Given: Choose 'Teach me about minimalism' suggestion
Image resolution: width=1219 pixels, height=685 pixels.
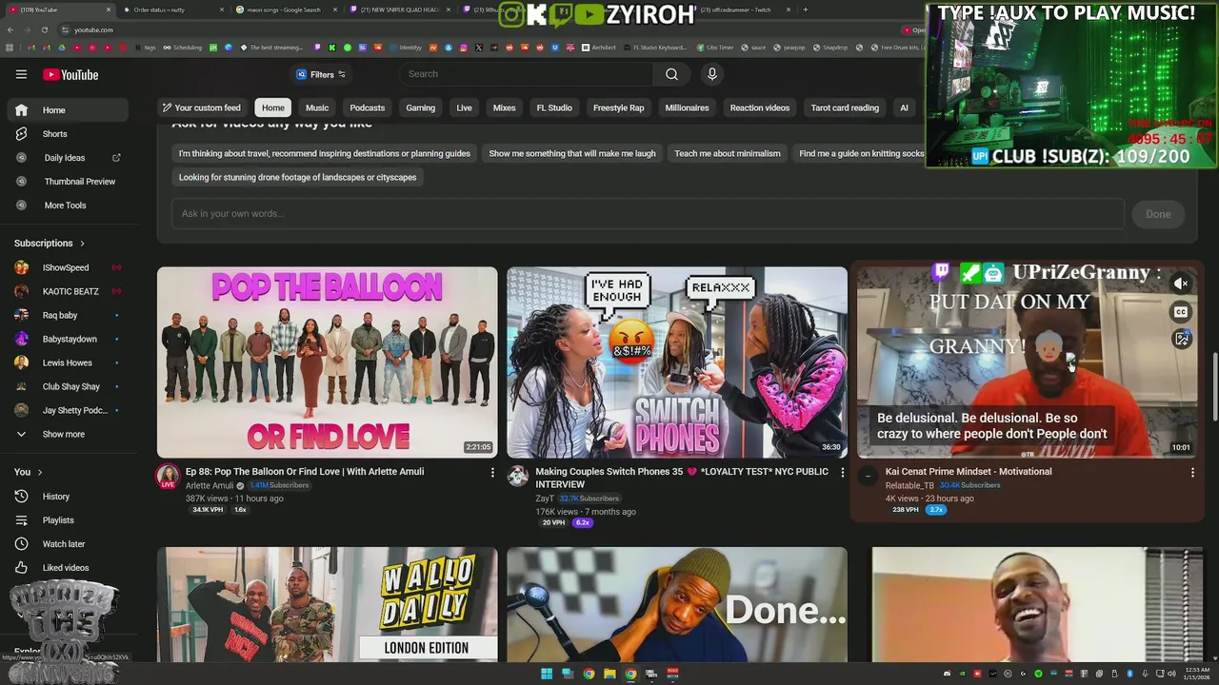Looking at the screenshot, I should [x=728, y=153].
